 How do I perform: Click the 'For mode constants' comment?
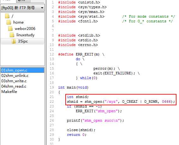(x=148, y=16)
